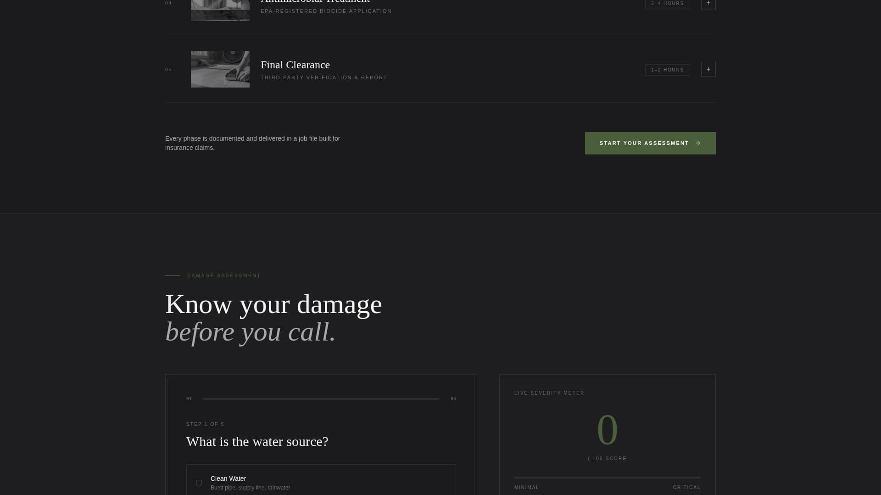Click the STEP 1 OF 5 indicator

[205, 424]
